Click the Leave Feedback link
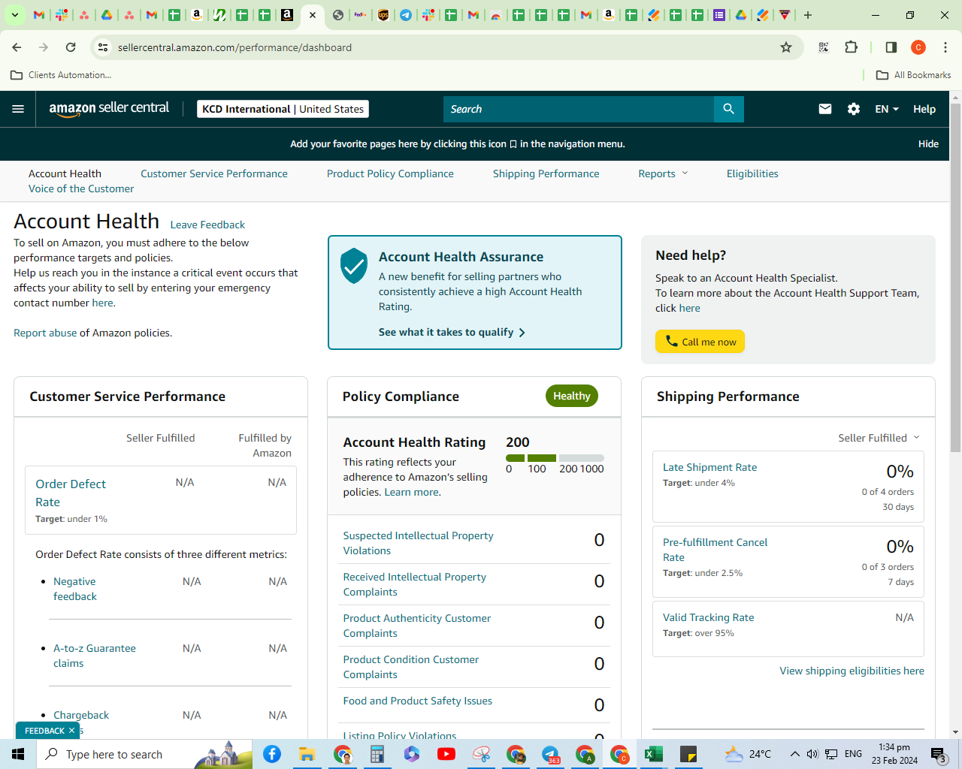Viewport: 962px width, 769px height. (207, 225)
